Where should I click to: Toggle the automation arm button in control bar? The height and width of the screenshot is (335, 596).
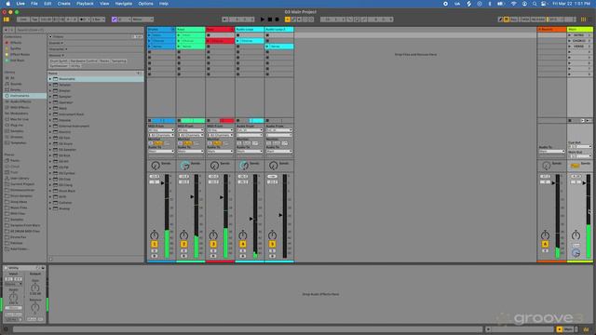pos(293,20)
